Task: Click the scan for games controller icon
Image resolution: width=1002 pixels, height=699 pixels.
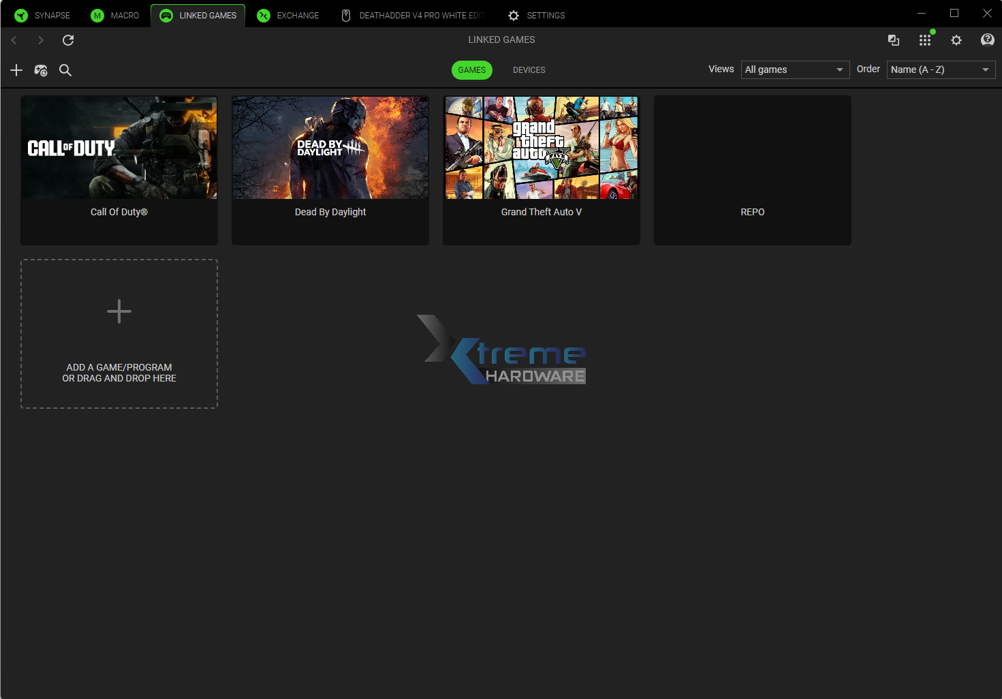Action: pyautogui.click(x=41, y=70)
